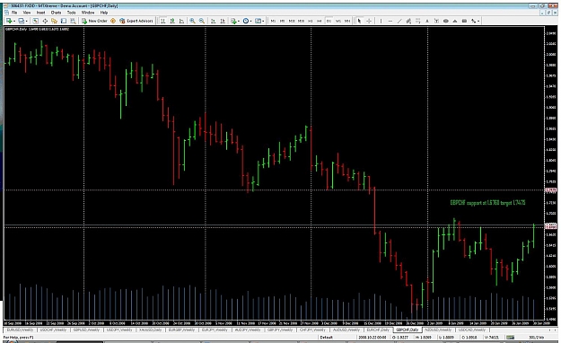
Task: Click the green GBPCHF support text label
Action: pos(487,203)
